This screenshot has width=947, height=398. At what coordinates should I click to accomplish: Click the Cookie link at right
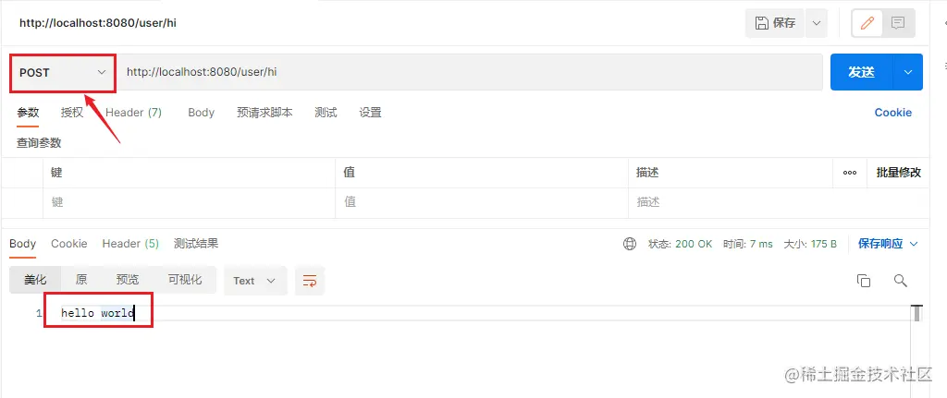892,113
